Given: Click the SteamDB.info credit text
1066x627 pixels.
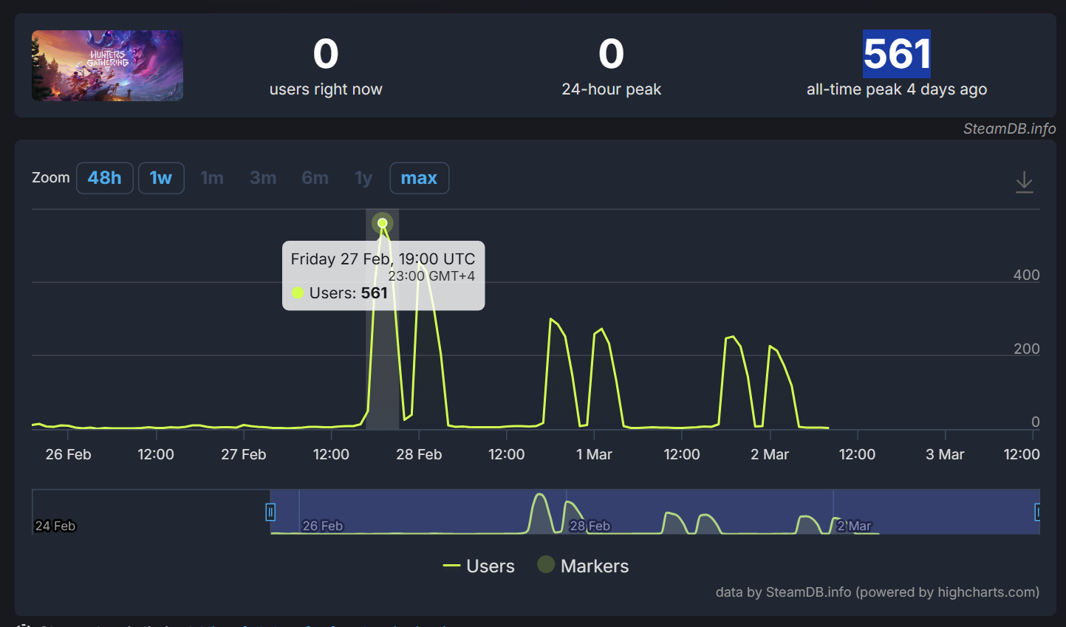Looking at the screenshot, I should [x=1009, y=129].
